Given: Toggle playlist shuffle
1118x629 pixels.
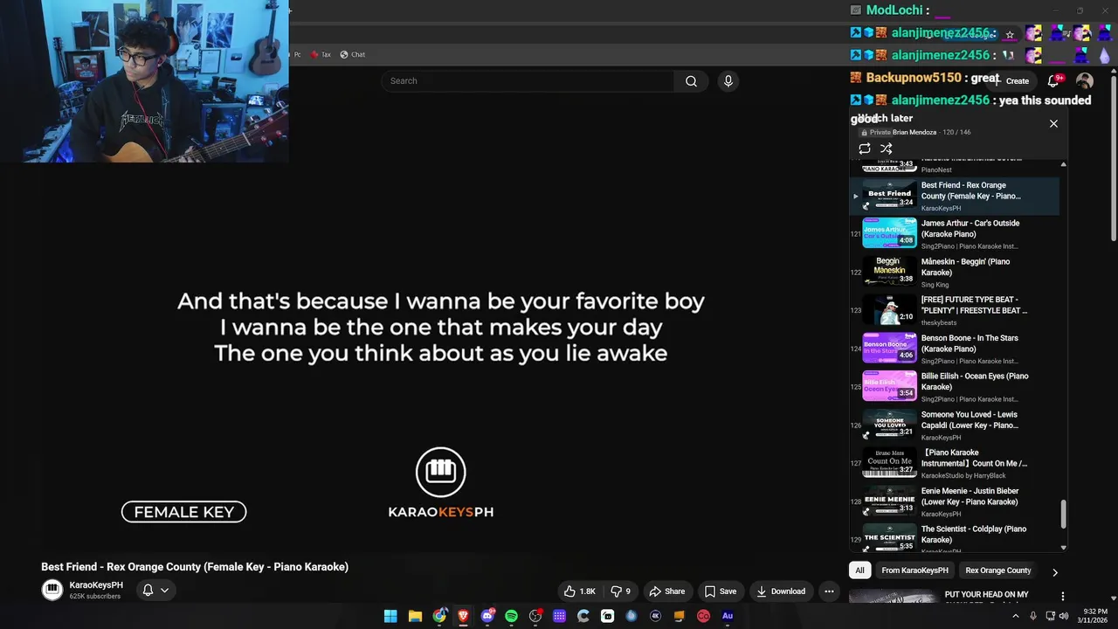Looking at the screenshot, I should pyautogui.click(x=887, y=149).
